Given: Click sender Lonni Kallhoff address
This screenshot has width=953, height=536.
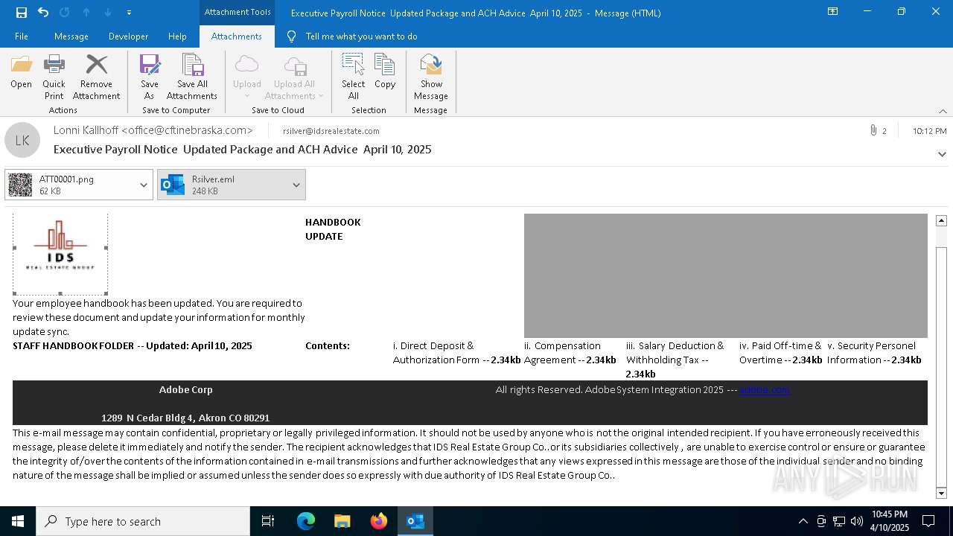Looking at the screenshot, I should 153,130.
